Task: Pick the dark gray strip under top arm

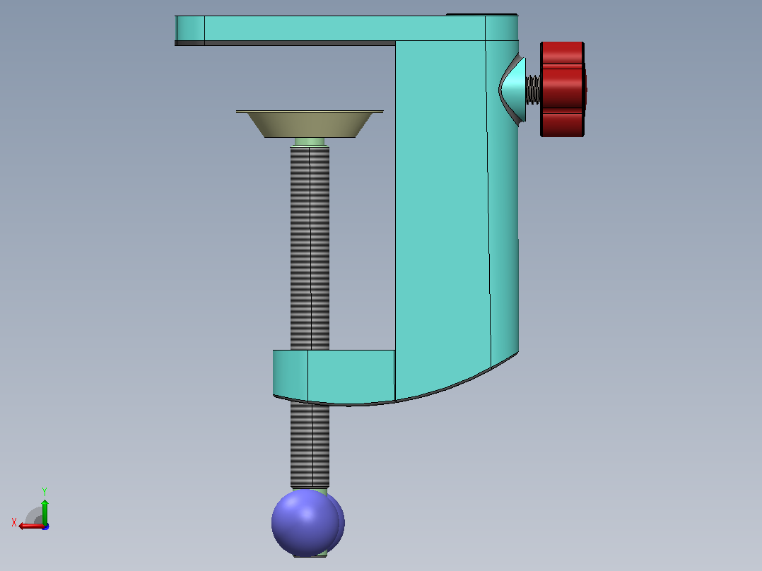Action: tap(285, 43)
